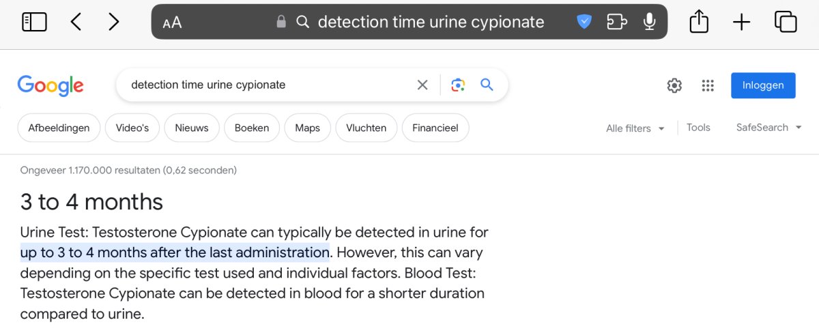Open the Tools options
The image size is (819, 333).
[698, 128]
